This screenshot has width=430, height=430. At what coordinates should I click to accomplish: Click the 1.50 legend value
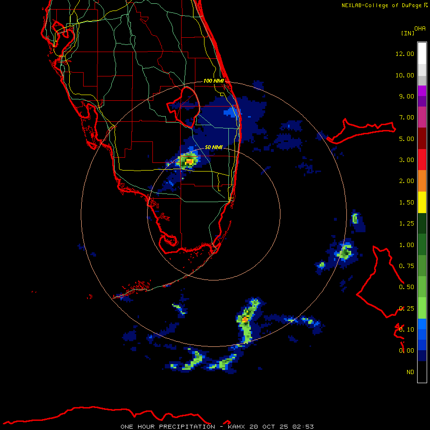point(407,203)
